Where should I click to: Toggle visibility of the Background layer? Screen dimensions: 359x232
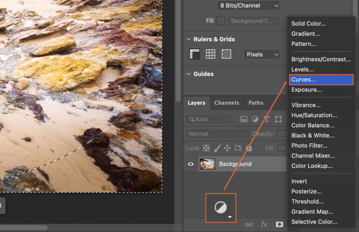tap(191, 164)
